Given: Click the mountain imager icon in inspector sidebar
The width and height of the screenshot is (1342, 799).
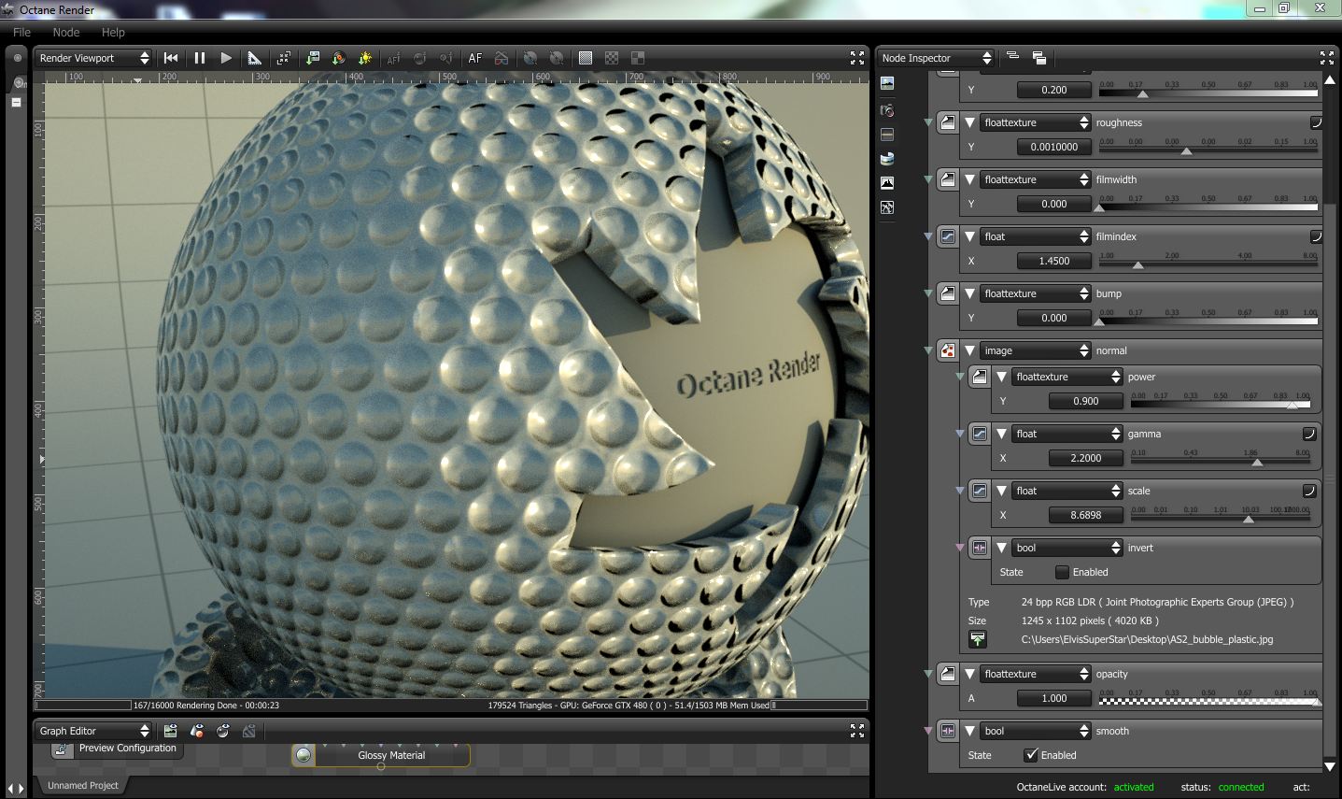Looking at the screenshot, I should point(887,183).
